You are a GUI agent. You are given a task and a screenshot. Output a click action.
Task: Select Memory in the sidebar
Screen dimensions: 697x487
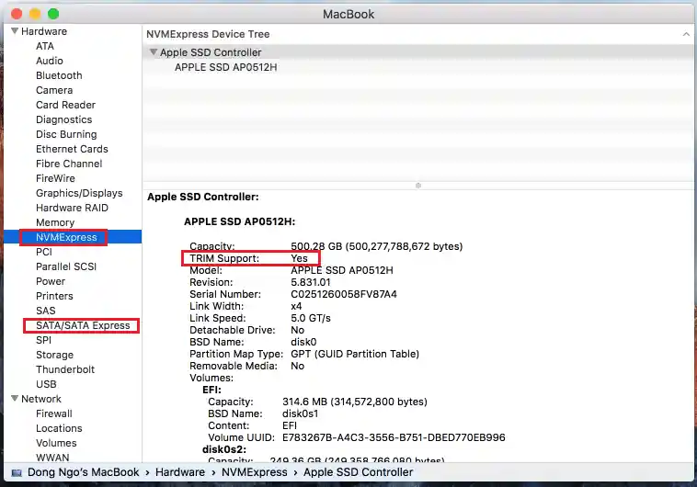(x=55, y=222)
